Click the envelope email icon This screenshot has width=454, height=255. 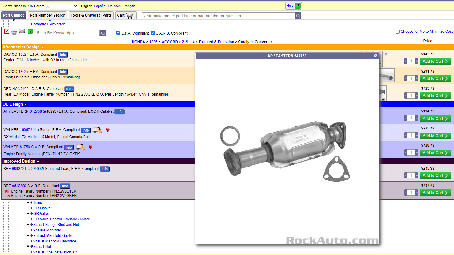(x=22, y=31)
